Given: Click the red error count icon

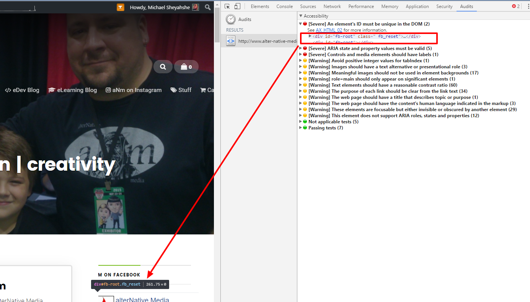Looking at the screenshot, I should [514, 6].
